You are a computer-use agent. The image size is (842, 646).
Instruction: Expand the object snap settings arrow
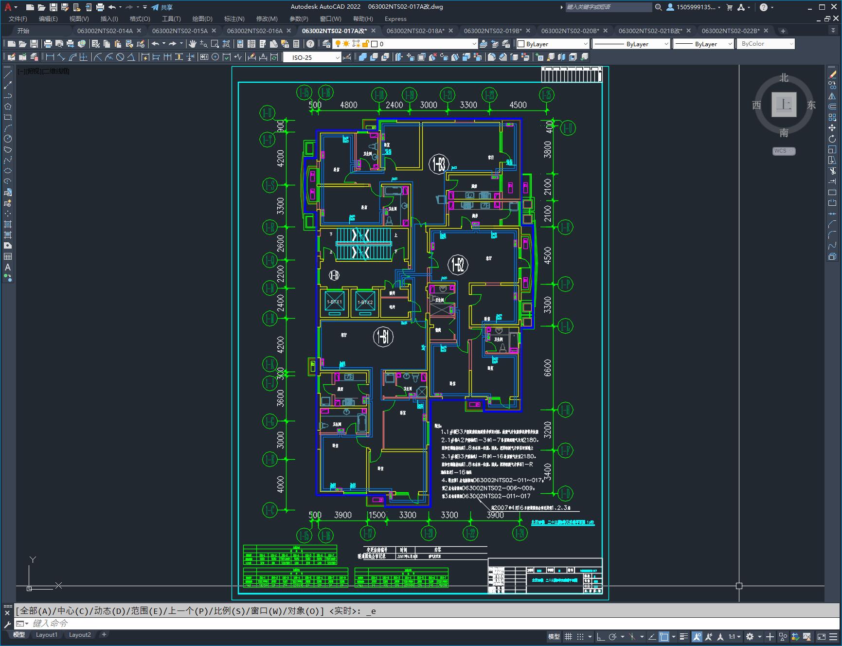[674, 636]
